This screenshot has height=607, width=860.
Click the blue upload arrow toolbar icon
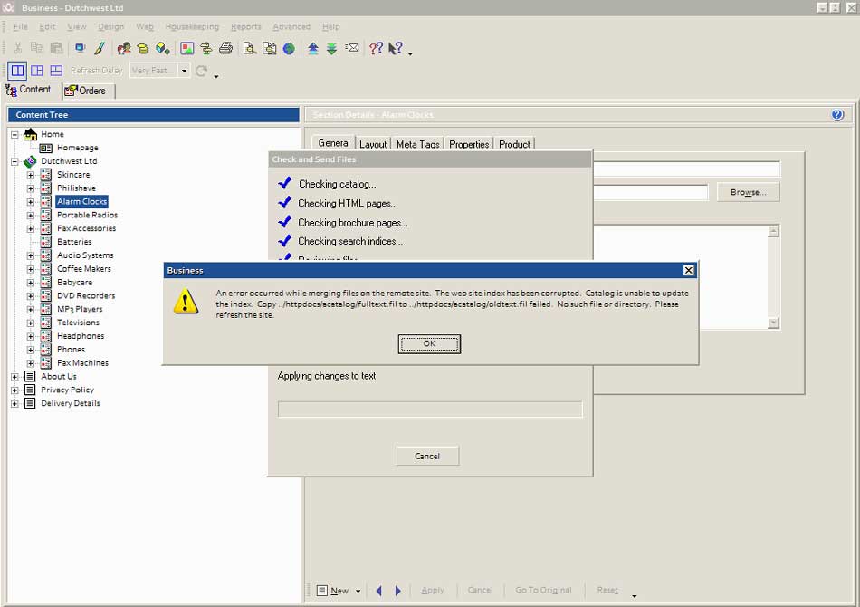point(312,48)
